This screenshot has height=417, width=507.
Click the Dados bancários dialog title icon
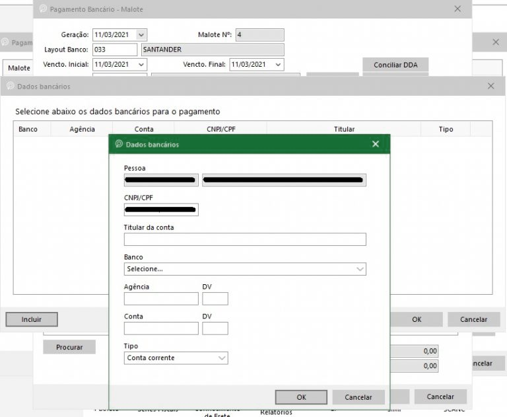tap(119, 144)
